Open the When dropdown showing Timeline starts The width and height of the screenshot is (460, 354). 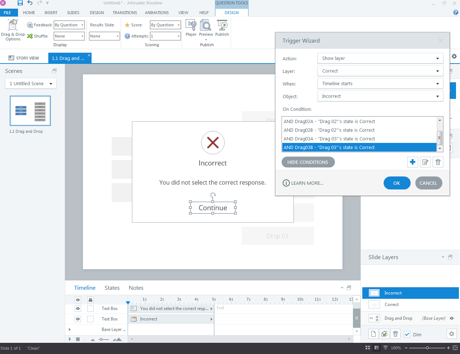click(x=380, y=84)
